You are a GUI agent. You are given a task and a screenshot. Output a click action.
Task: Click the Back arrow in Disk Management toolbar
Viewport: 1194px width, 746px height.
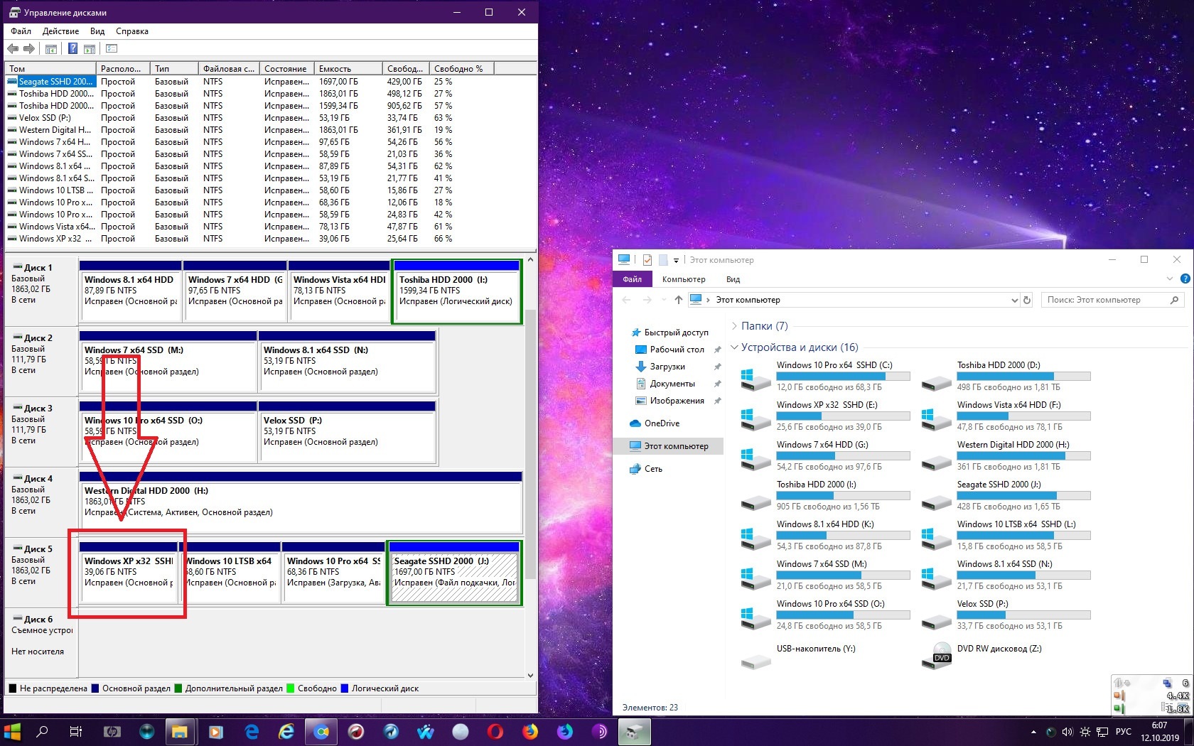pos(13,48)
